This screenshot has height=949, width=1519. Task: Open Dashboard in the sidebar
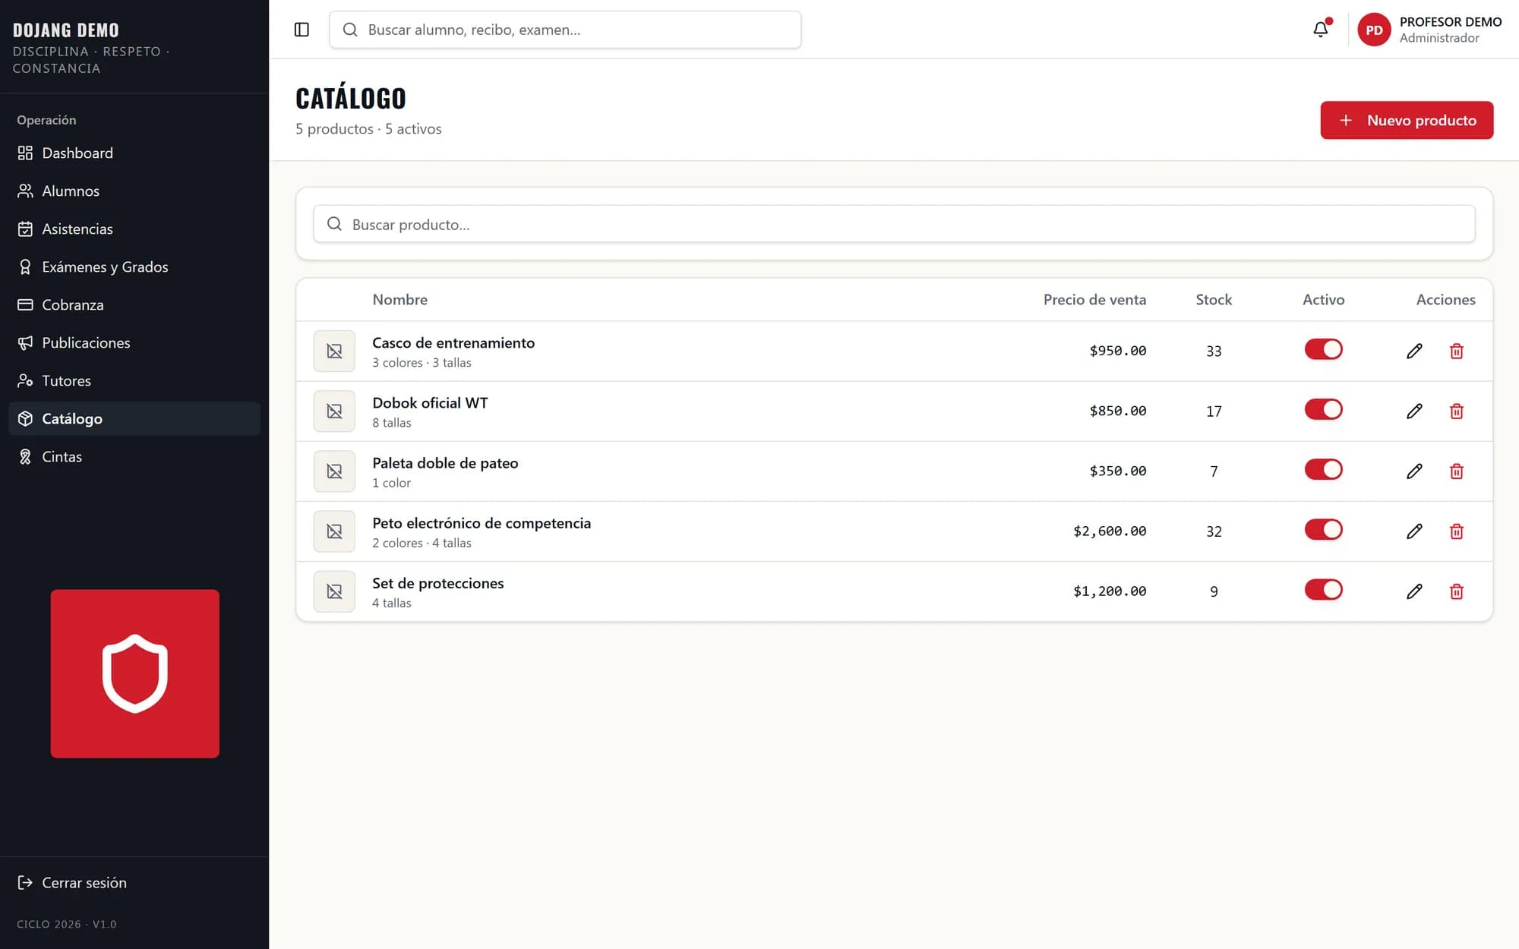coord(134,153)
